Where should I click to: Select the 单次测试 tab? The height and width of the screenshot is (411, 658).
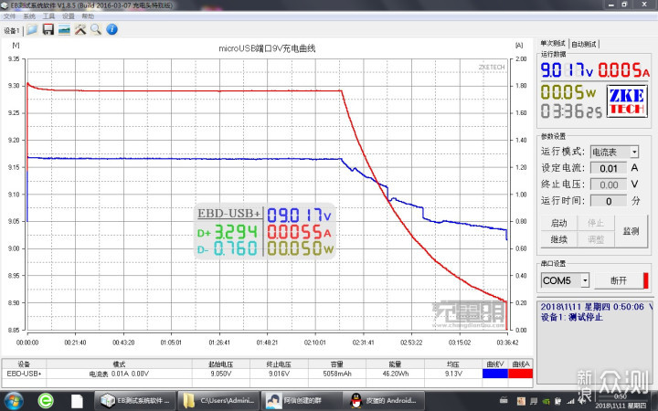pyautogui.click(x=554, y=43)
